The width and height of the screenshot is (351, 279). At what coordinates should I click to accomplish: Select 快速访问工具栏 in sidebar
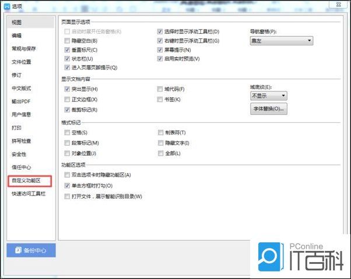coord(31,193)
